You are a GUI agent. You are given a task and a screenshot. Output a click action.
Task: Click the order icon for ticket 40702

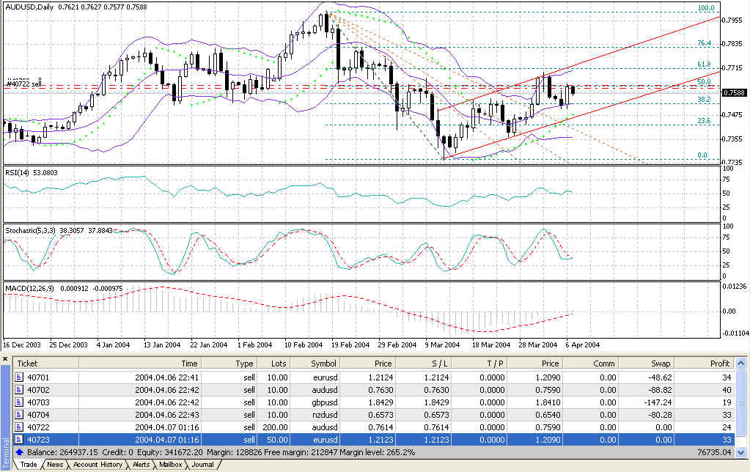[x=19, y=389]
